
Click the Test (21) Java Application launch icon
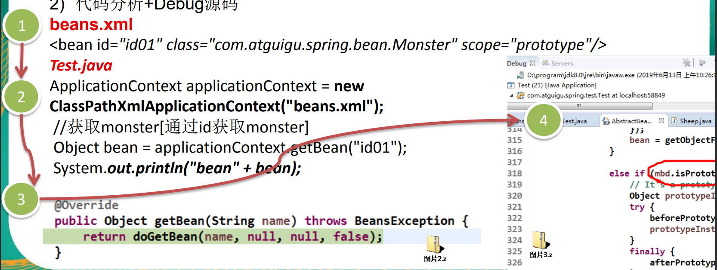[511, 85]
